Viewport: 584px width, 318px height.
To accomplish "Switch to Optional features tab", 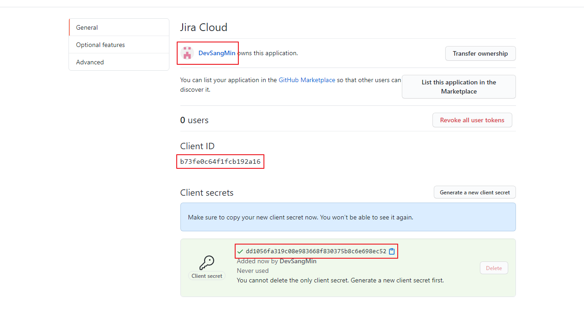I will point(119,45).
